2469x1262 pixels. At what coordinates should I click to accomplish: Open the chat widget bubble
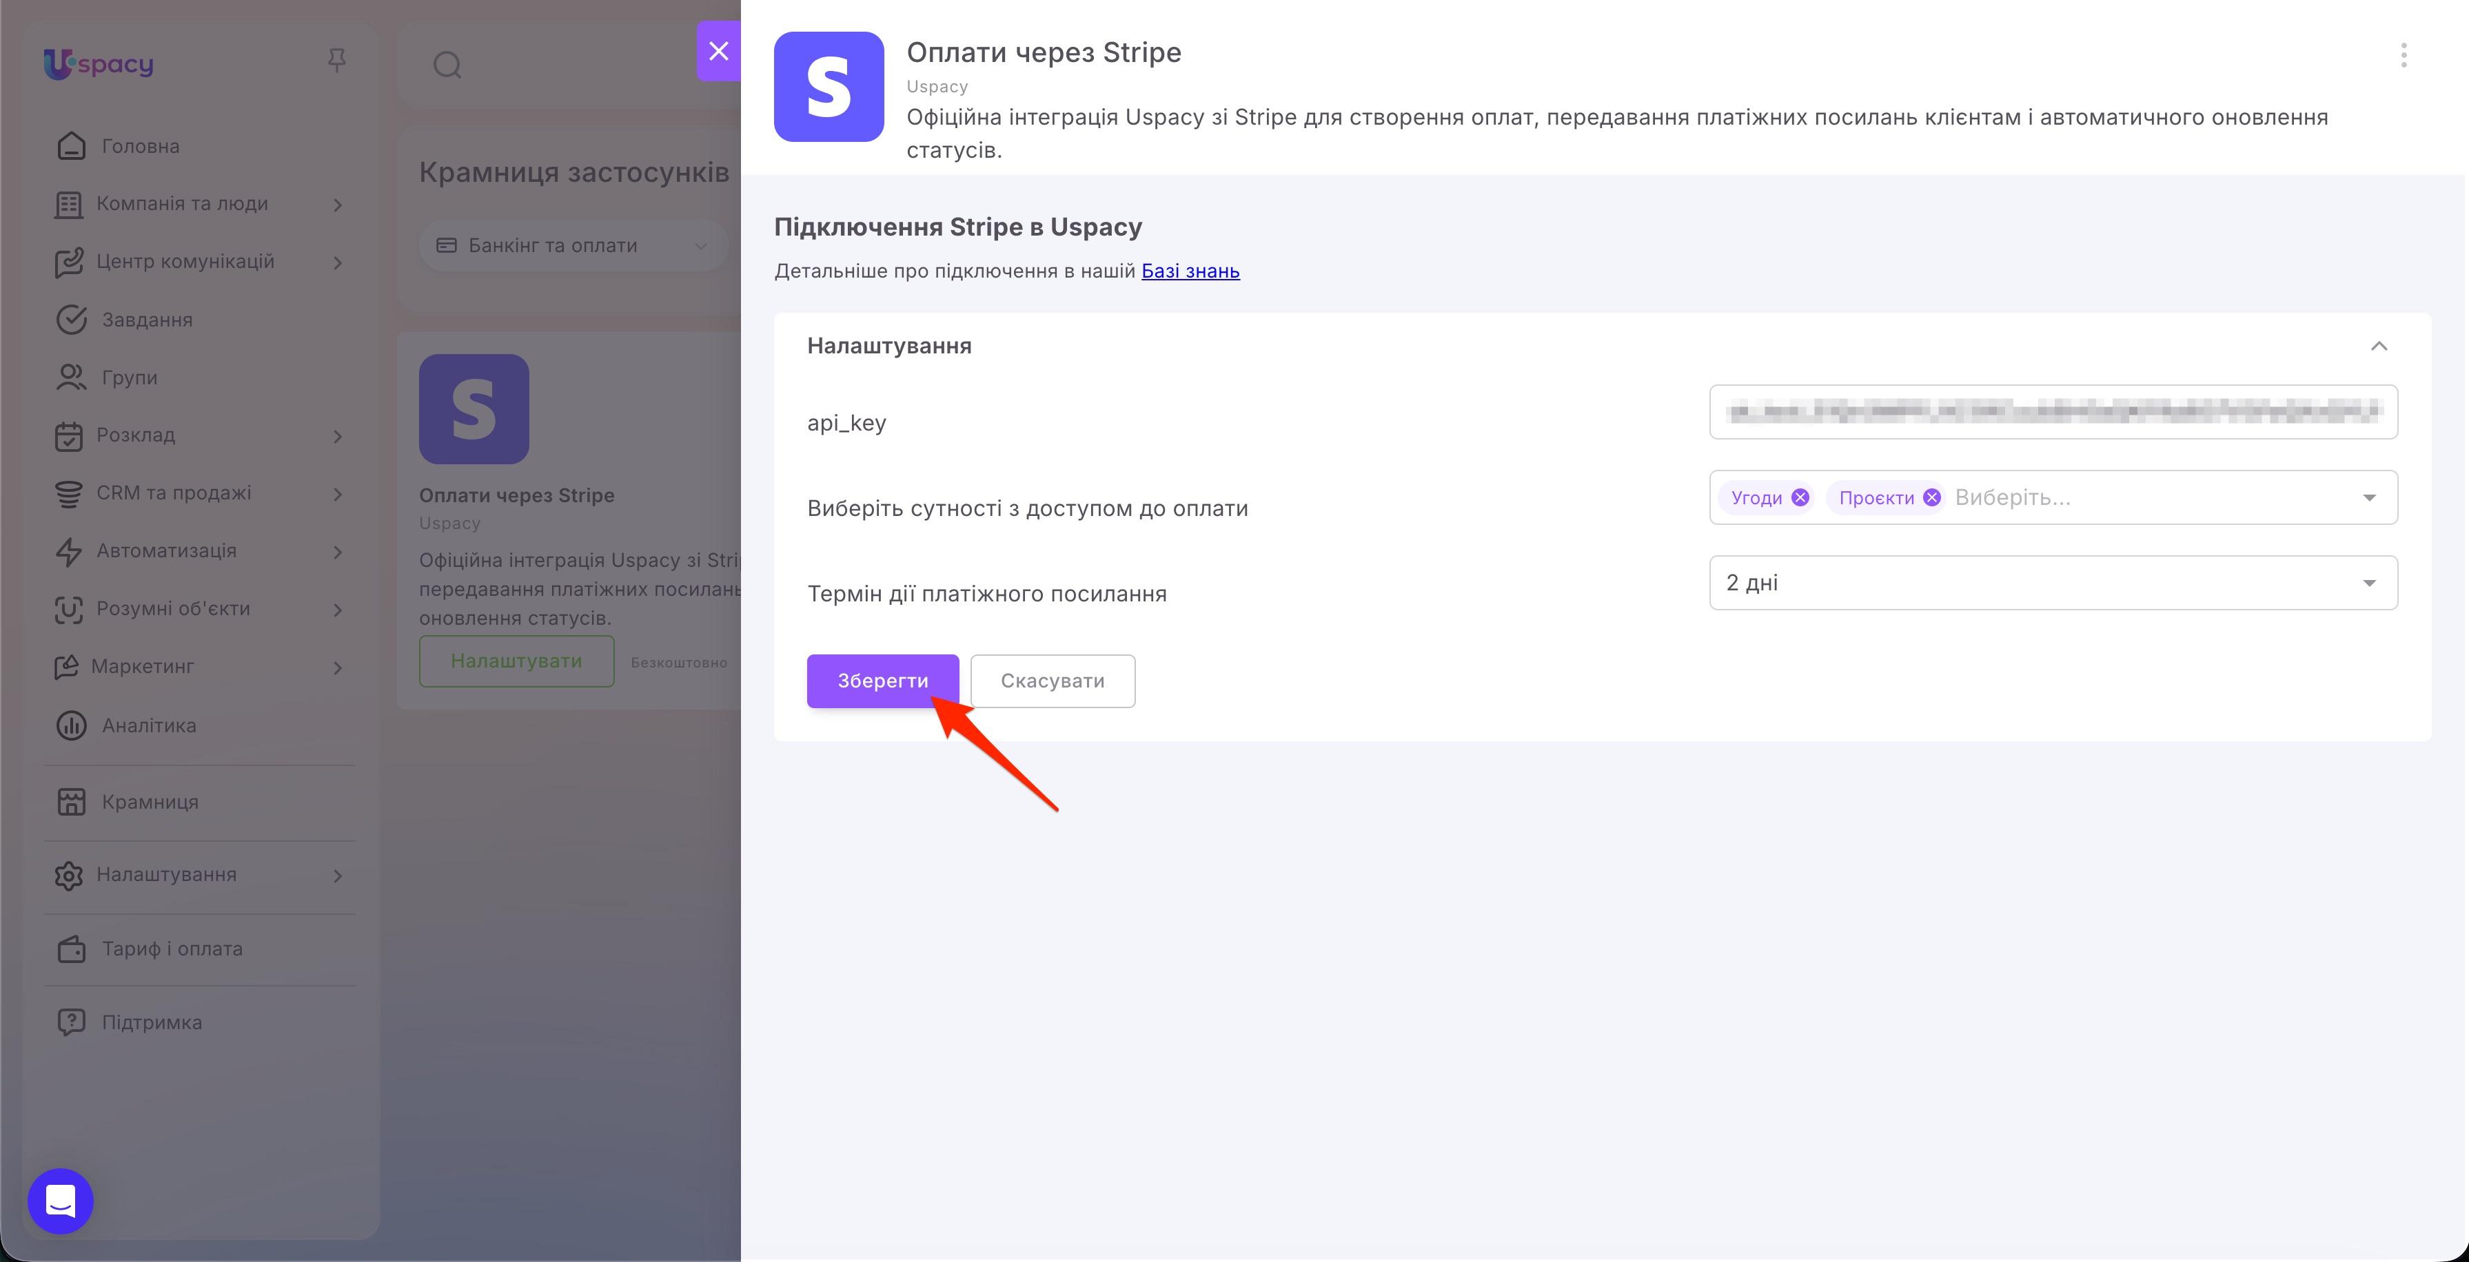tap(61, 1201)
